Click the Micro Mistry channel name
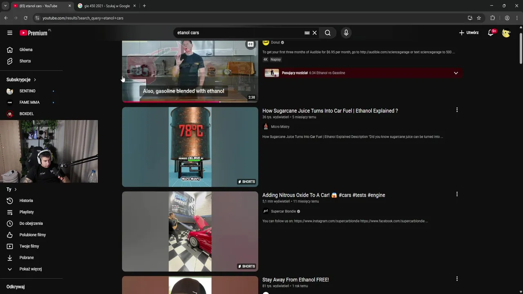Screen dimensions: 523x294 click(280, 127)
